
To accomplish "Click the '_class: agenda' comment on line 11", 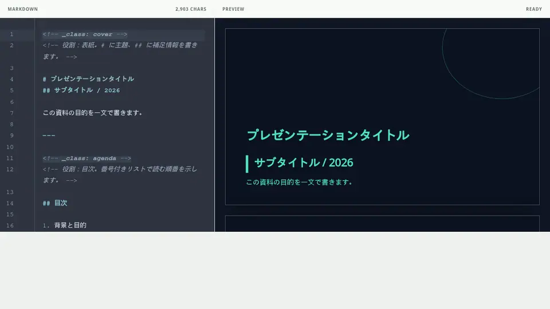I will click(x=87, y=159).
